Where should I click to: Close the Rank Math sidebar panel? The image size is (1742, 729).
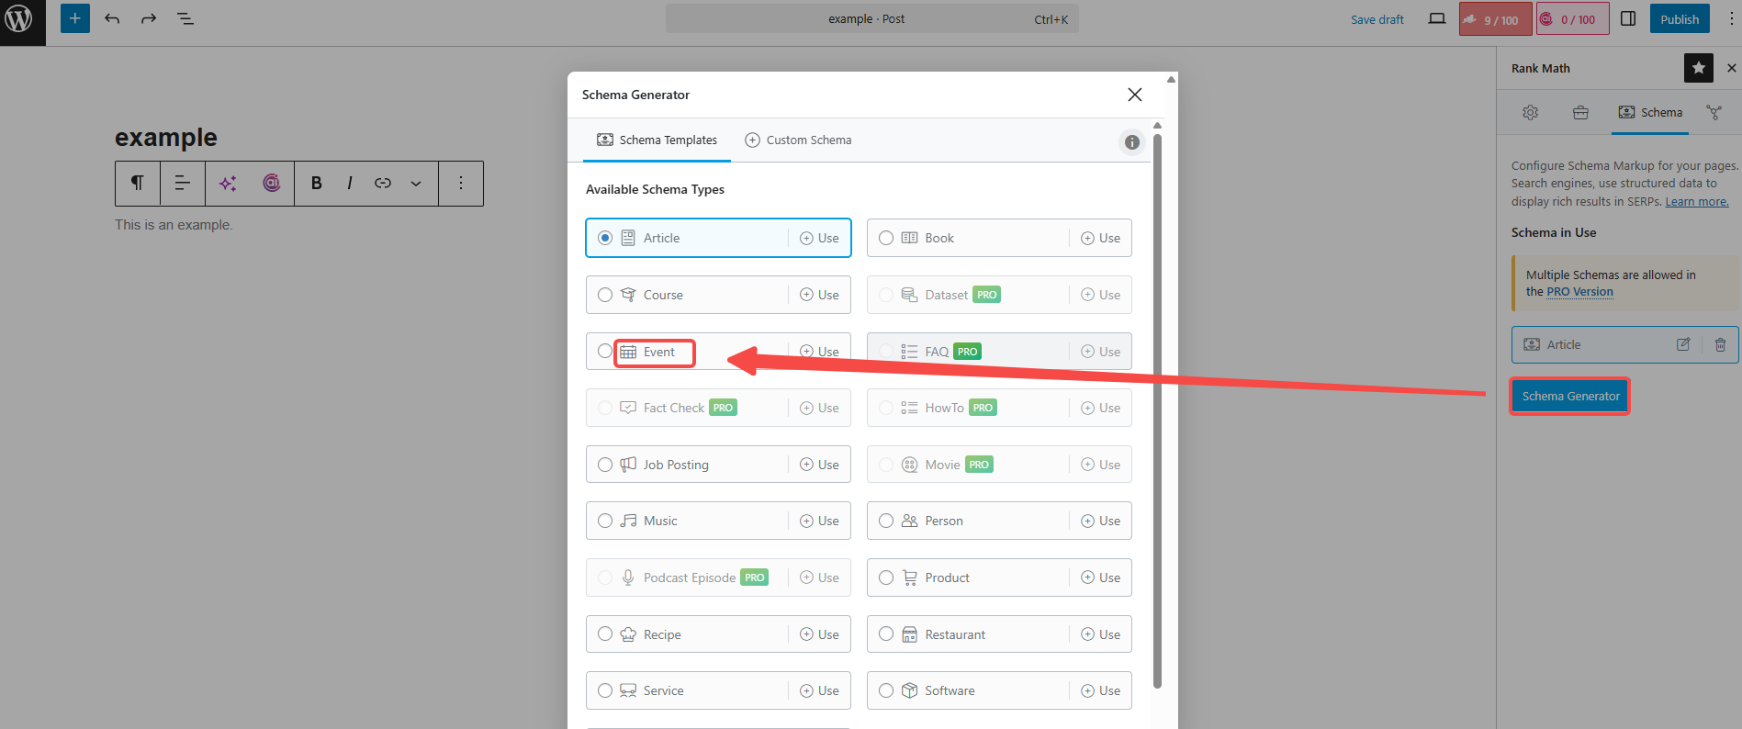pyautogui.click(x=1731, y=68)
